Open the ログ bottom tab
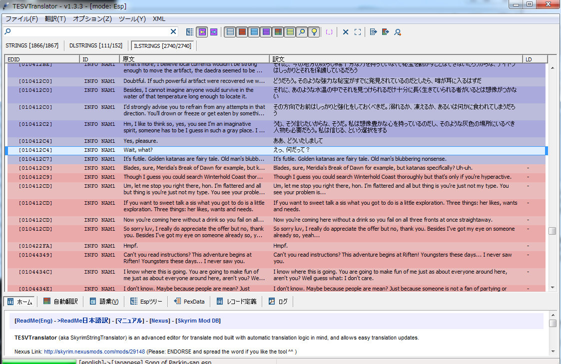The height and width of the screenshot is (364, 561). (278, 302)
